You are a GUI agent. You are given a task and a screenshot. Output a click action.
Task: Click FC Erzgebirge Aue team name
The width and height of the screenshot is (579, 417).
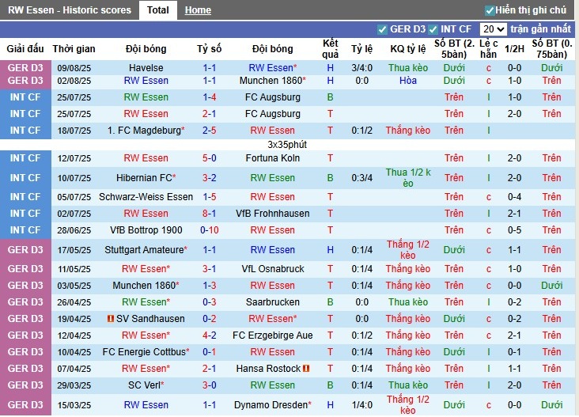273,335
